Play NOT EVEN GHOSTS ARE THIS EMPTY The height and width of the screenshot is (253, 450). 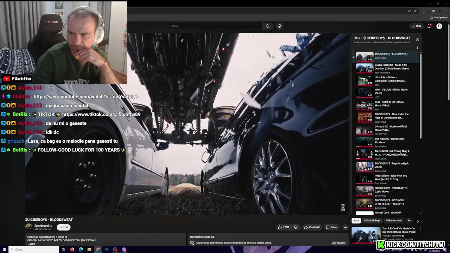386,204
